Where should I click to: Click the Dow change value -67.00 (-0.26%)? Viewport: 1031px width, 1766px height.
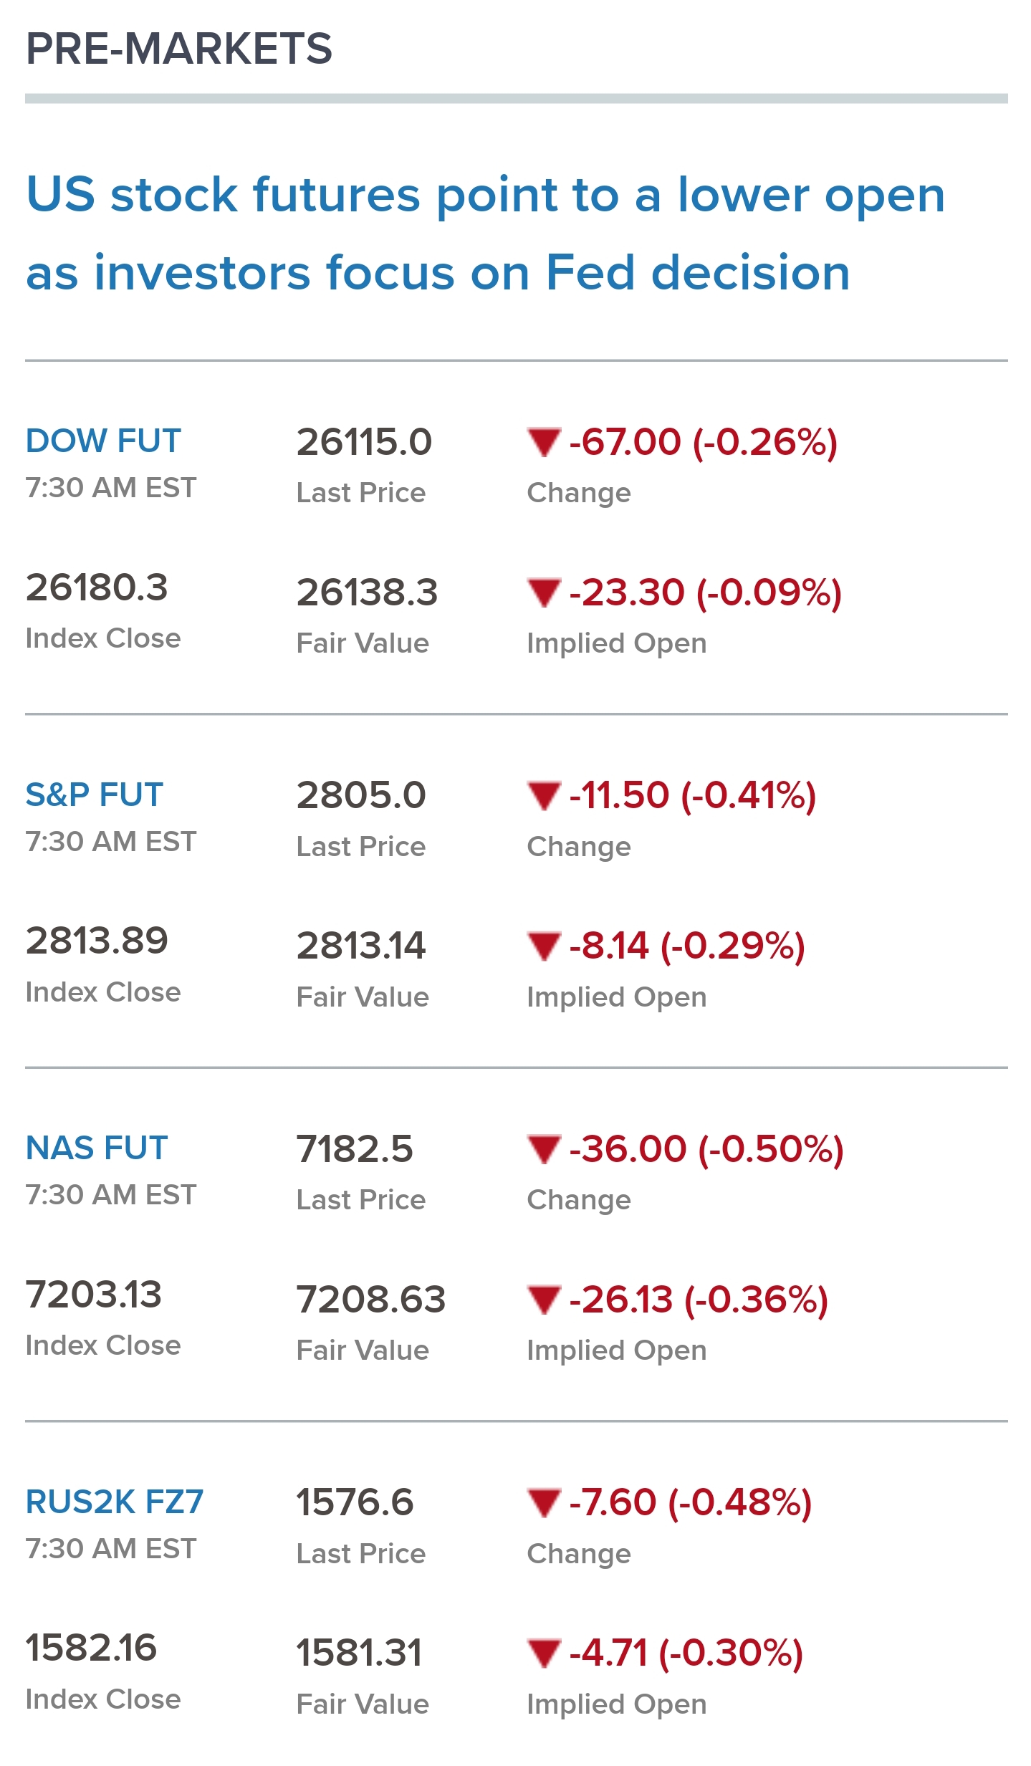coord(704,442)
